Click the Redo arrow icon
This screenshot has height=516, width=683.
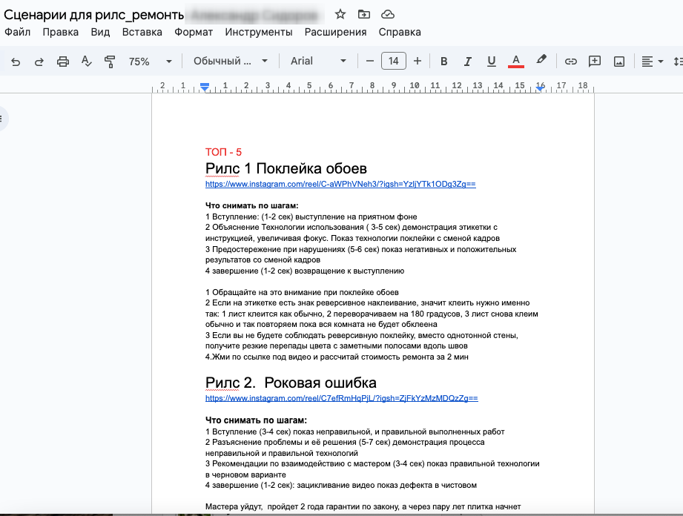coord(39,62)
